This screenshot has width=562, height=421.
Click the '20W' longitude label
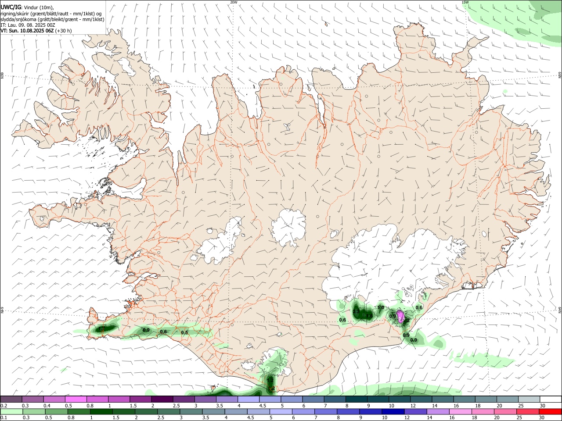[234, 2]
